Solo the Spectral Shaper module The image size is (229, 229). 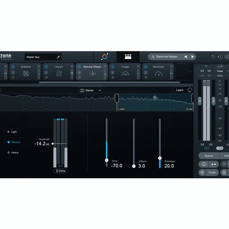(x=79, y=73)
